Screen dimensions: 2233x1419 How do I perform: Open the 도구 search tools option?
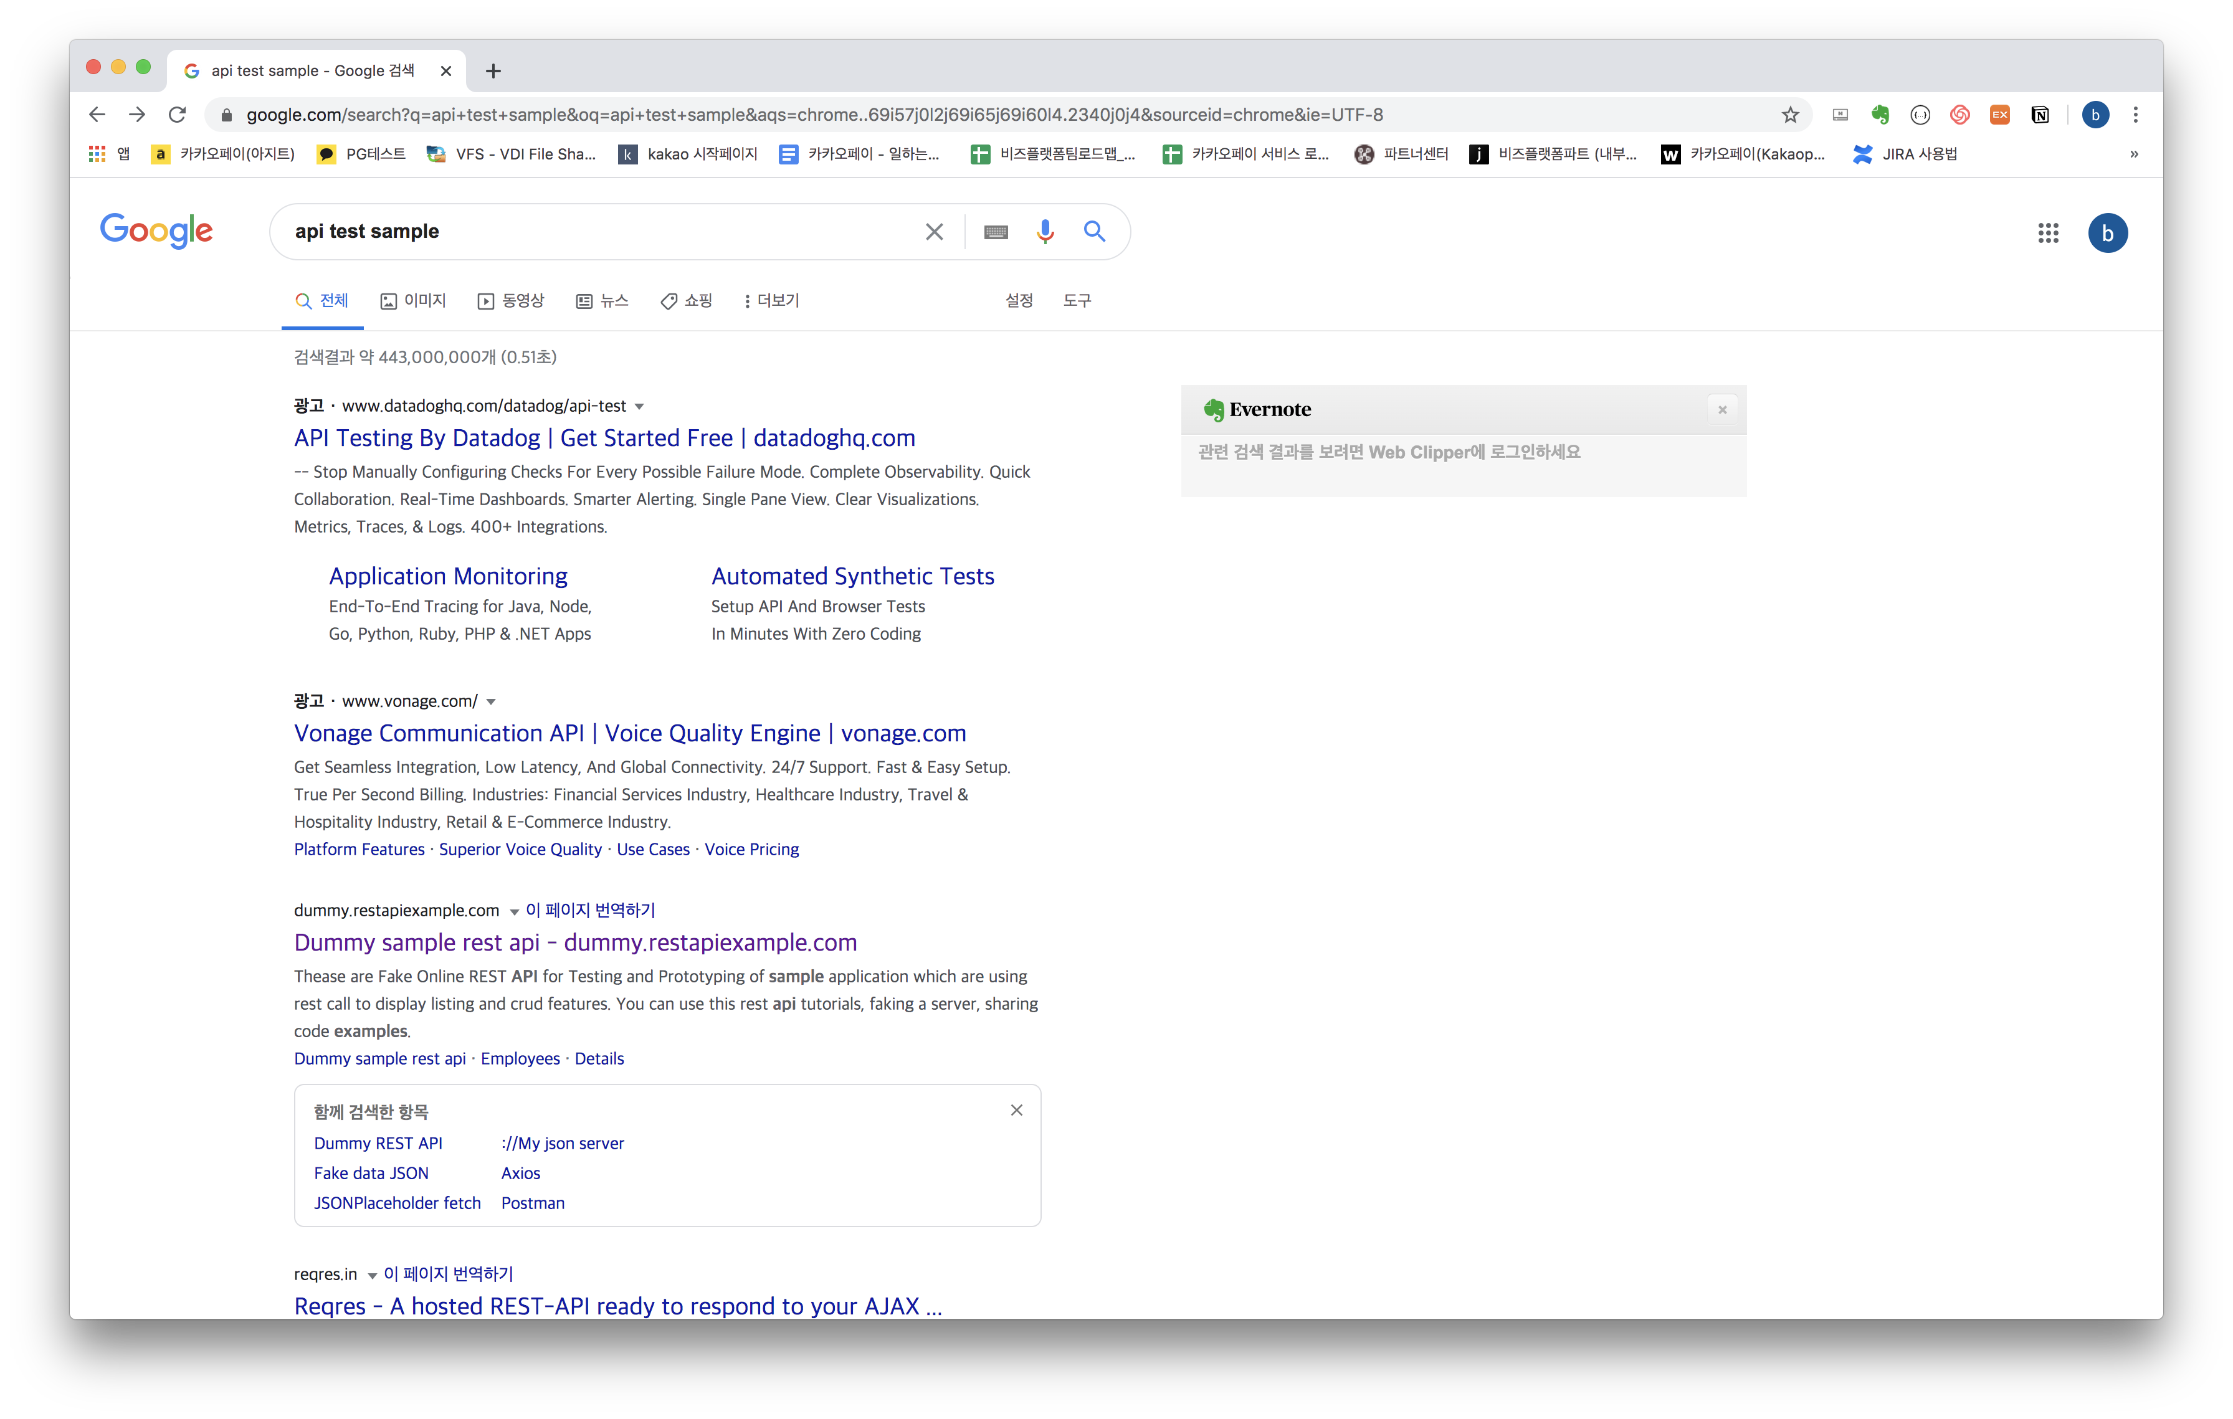coord(1077,300)
